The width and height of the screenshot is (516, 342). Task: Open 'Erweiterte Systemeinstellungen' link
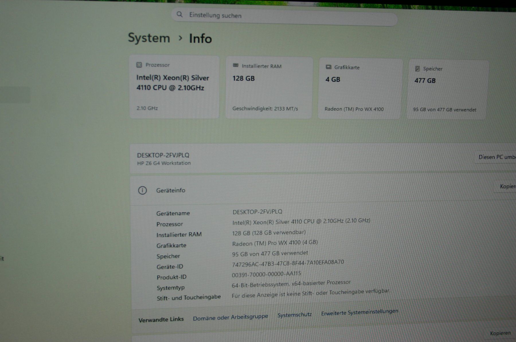(359, 312)
